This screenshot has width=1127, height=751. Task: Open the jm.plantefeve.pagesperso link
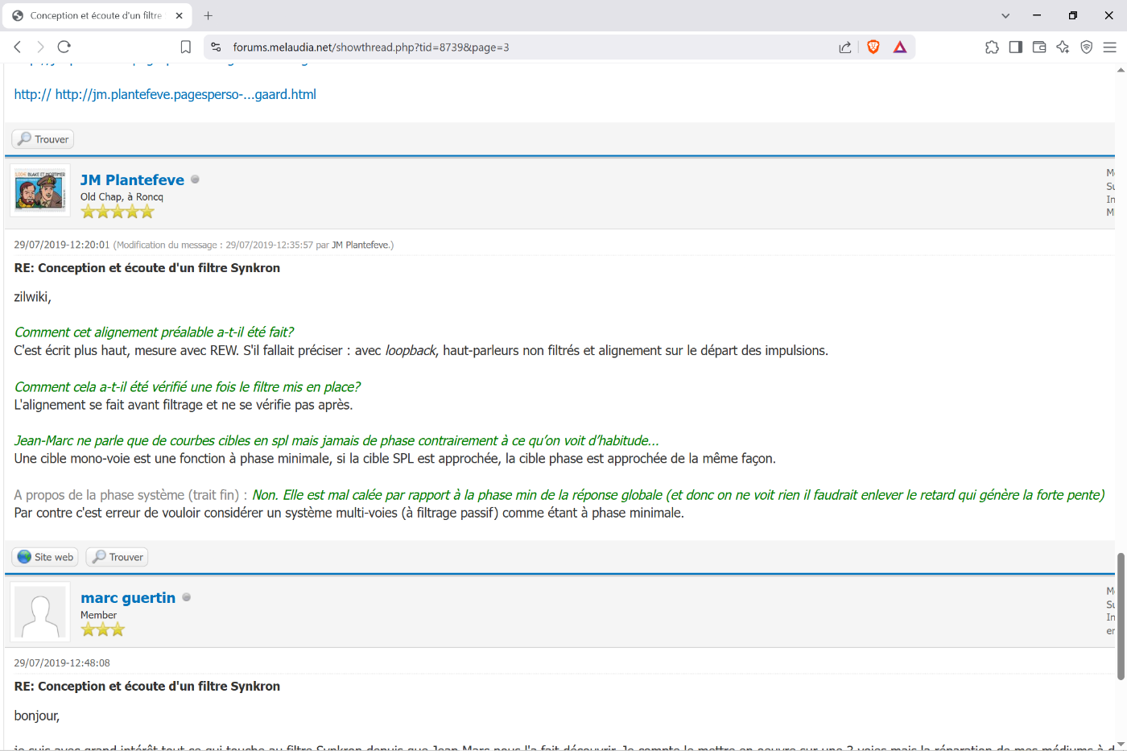185,94
